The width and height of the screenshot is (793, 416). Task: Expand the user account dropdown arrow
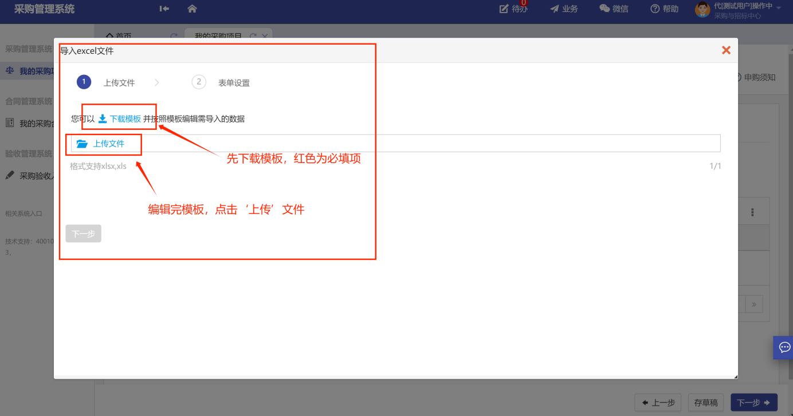(x=779, y=7)
